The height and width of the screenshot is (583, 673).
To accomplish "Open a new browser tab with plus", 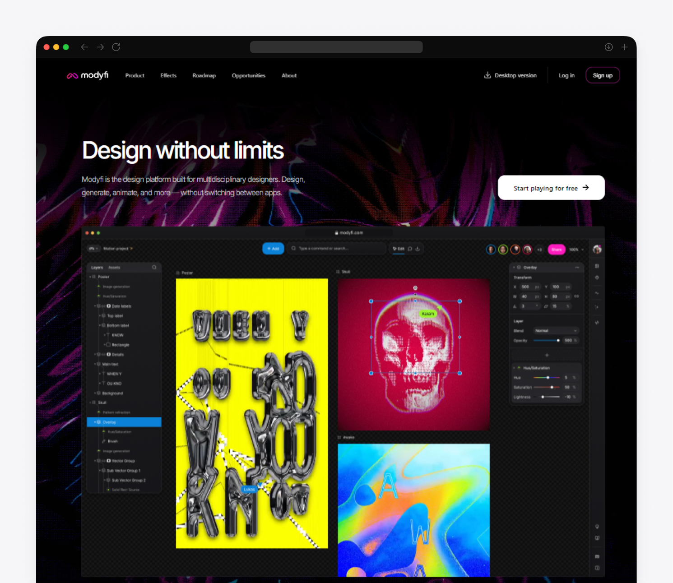I will point(624,47).
